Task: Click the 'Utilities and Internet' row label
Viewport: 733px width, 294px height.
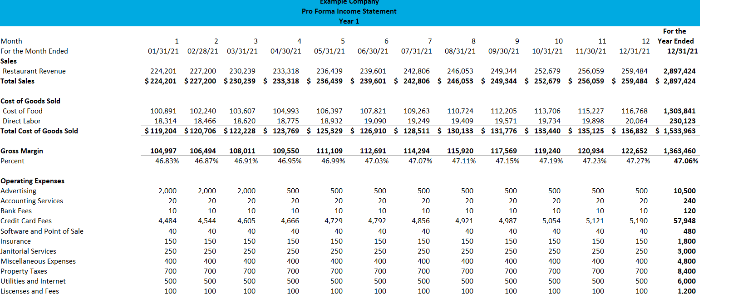Action: coord(33,281)
